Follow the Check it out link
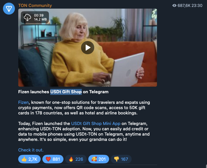The width and height of the screenshot is (207, 168). [x=31, y=150]
